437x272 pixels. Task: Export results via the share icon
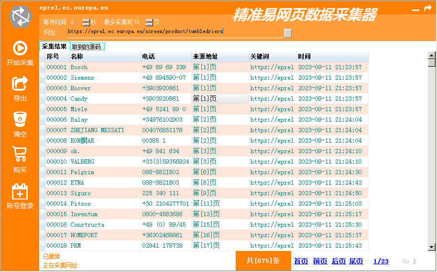pos(20,84)
